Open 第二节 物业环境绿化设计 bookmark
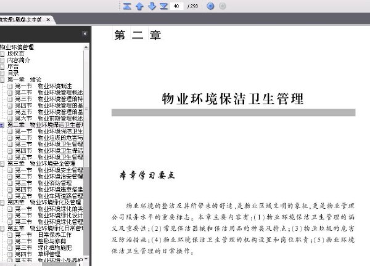Image resolution: width=370 pixels, height=266 pixels. [49, 216]
